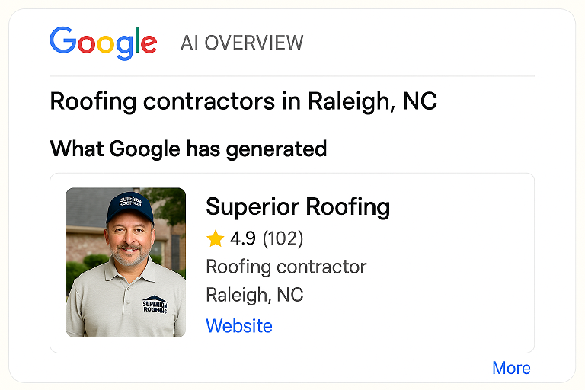The width and height of the screenshot is (585, 390).
Task: Open the (102) reviews count
Action: point(283,239)
